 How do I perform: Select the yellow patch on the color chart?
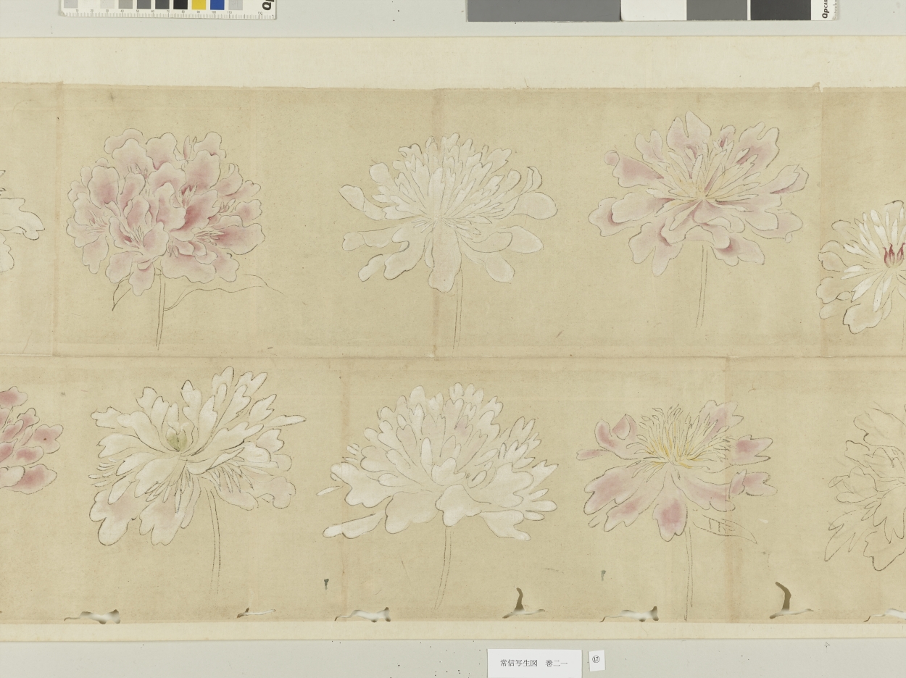pos(199,4)
